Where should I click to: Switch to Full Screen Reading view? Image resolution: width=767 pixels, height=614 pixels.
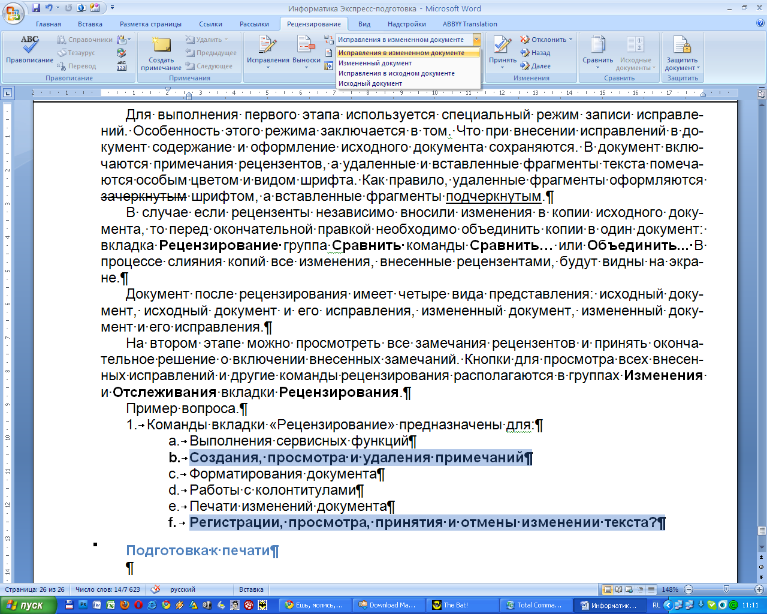click(619, 589)
